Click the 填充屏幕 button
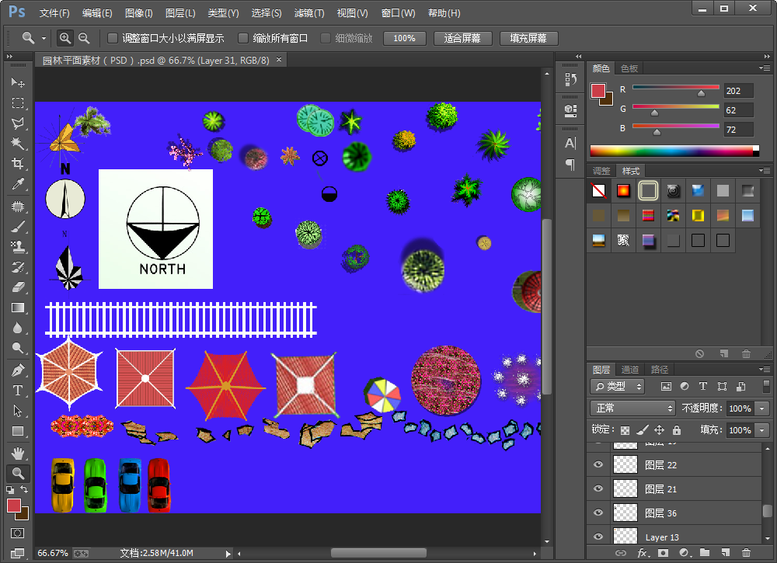Screen dimensions: 777x563 pos(528,38)
